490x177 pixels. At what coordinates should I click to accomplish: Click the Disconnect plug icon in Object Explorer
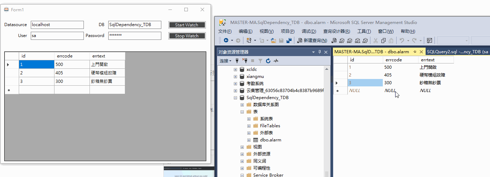click(244, 61)
